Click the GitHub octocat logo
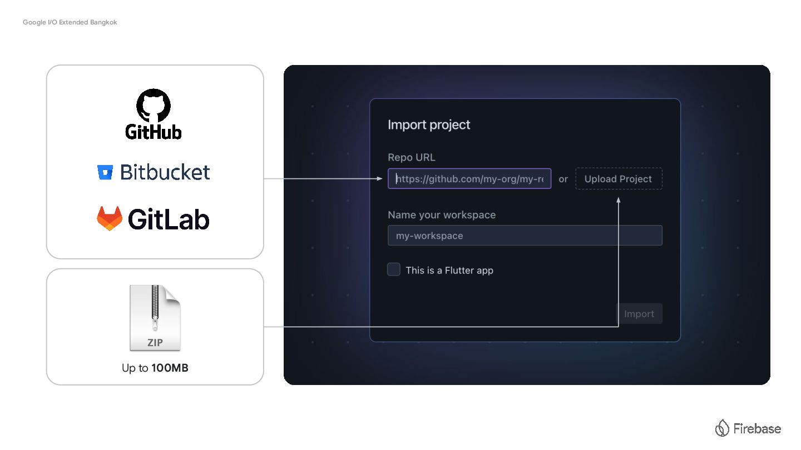Image resolution: width=801 pixels, height=450 pixels. tap(154, 106)
